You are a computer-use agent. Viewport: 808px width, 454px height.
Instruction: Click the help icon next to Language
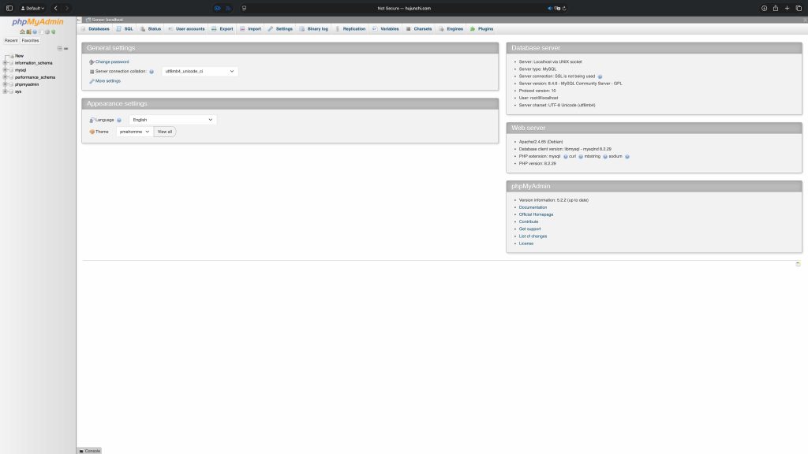(x=119, y=120)
